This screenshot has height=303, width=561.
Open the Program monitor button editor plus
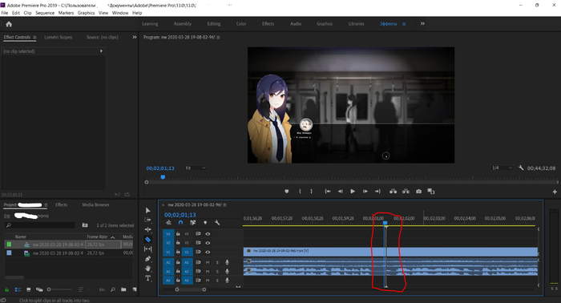555,192
